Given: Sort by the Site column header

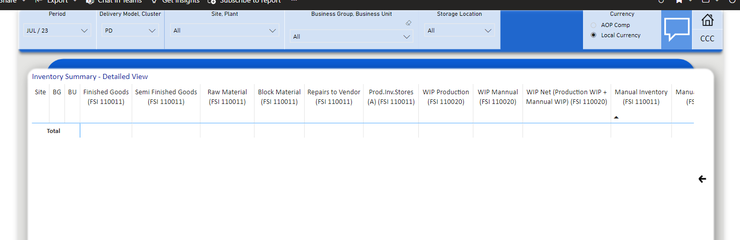Looking at the screenshot, I should [x=40, y=92].
